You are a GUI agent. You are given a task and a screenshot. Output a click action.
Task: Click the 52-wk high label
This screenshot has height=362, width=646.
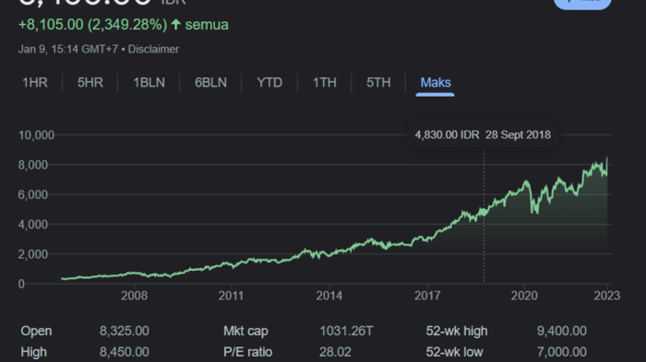tap(457, 332)
